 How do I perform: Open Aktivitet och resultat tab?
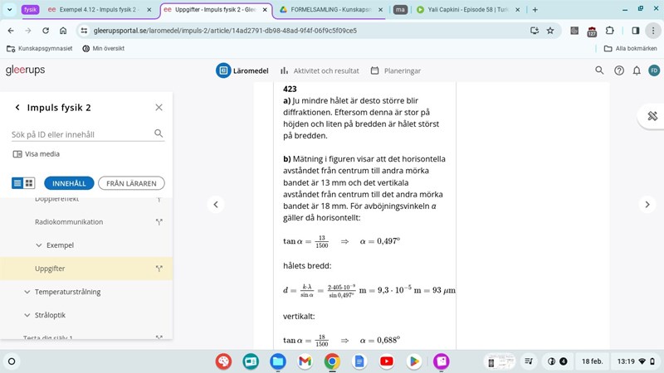320,70
